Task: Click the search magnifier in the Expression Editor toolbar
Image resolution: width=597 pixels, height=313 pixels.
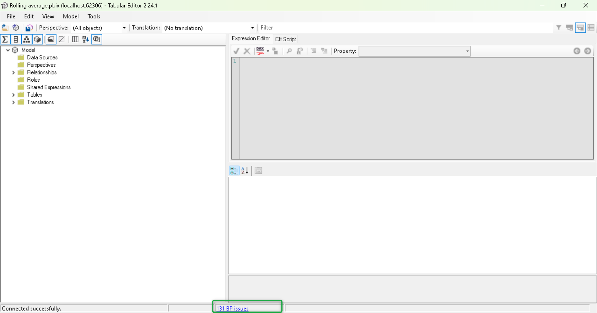Action: pyautogui.click(x=289, y=51)
